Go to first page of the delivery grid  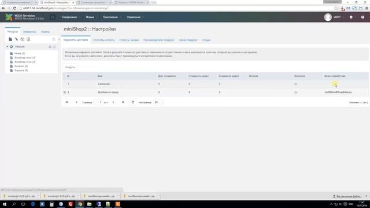coord(66,102)
